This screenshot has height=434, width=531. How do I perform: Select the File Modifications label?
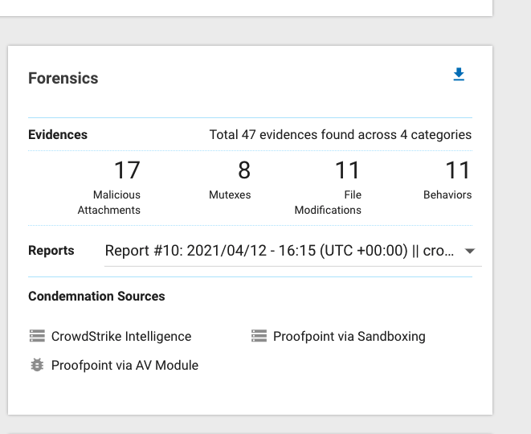328,203
